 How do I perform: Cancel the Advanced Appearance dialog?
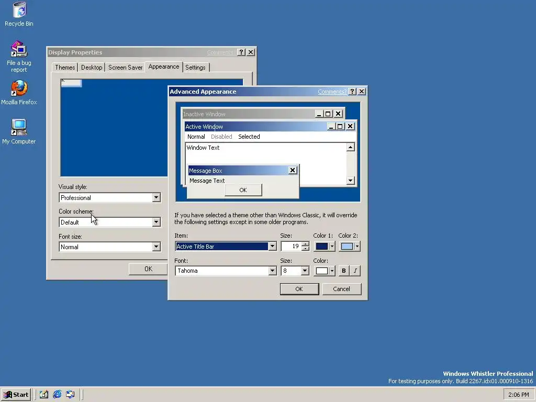click(x=341, y=289)
